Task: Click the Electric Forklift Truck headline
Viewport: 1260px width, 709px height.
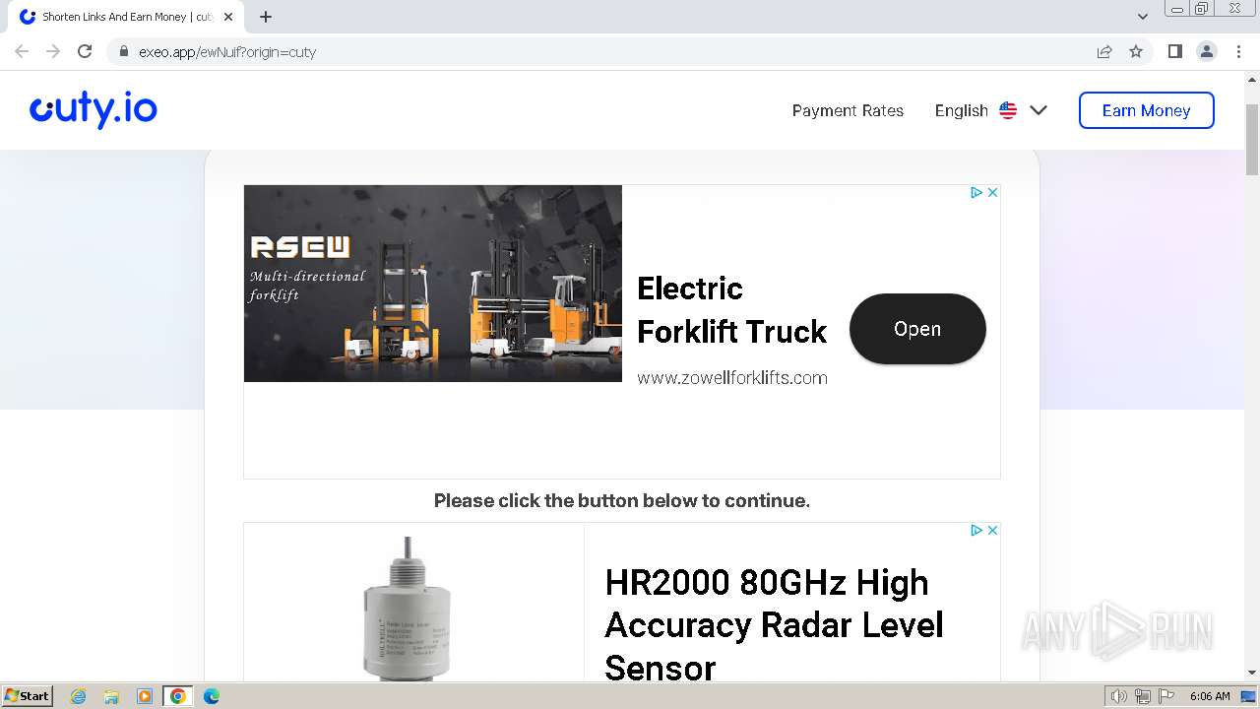Action: point(731,309)
